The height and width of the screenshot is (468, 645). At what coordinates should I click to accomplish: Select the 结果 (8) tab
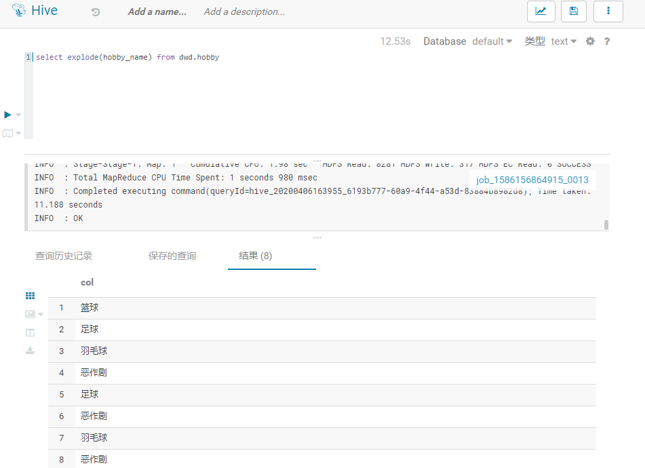tap(256, 256)
